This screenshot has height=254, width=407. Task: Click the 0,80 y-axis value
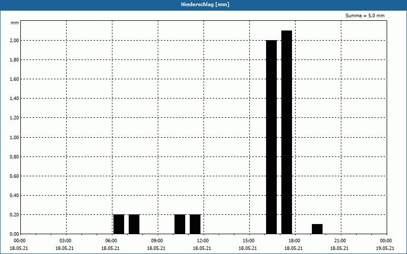tap(14, 157)
